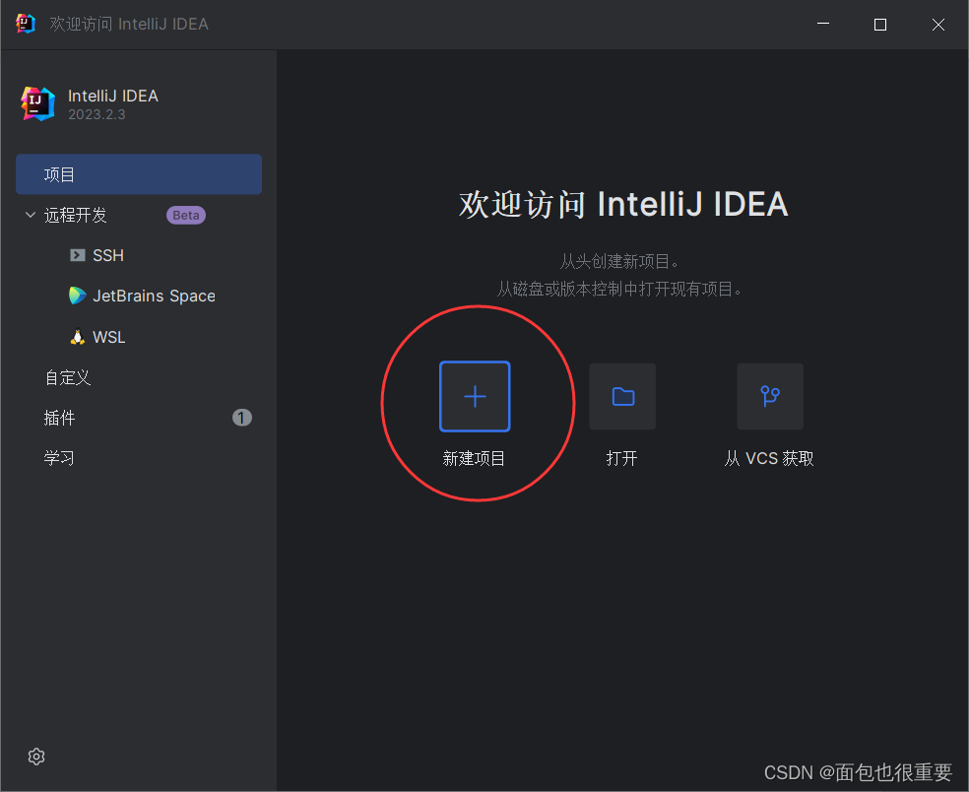This screenshot has width=969, height=792.
Task: Click the 从头创建新项目 description text
Action: (619, 261)
